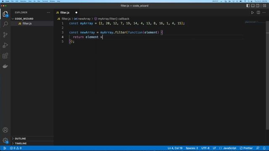The image size is (269, 151).
Task: Change indentation Spaces: 2
Action: click(x=192, y=148)
